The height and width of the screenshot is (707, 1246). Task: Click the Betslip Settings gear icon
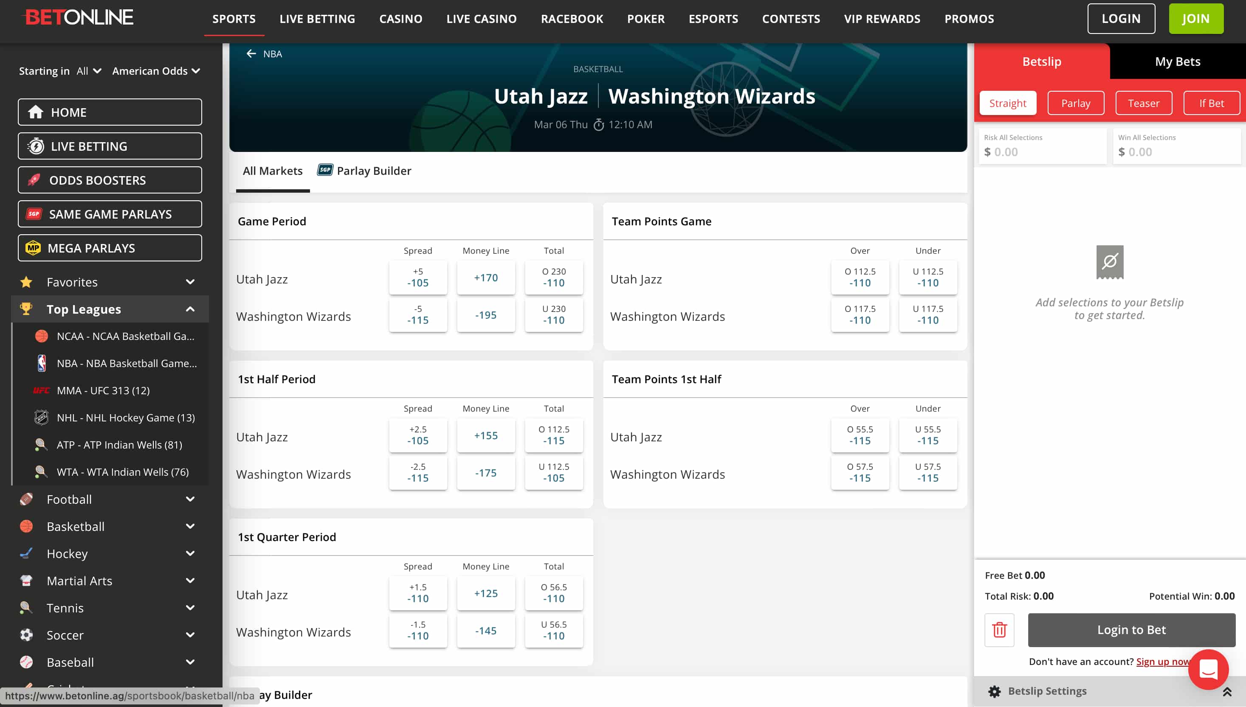tap(994, 691)
